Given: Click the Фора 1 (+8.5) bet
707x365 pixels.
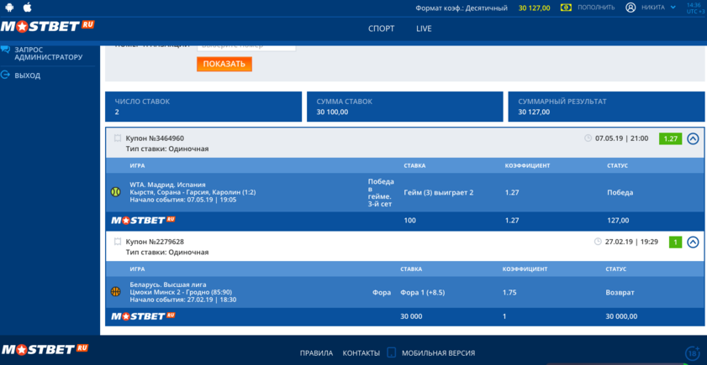Looking at the screenshot, I should (423, 293).
